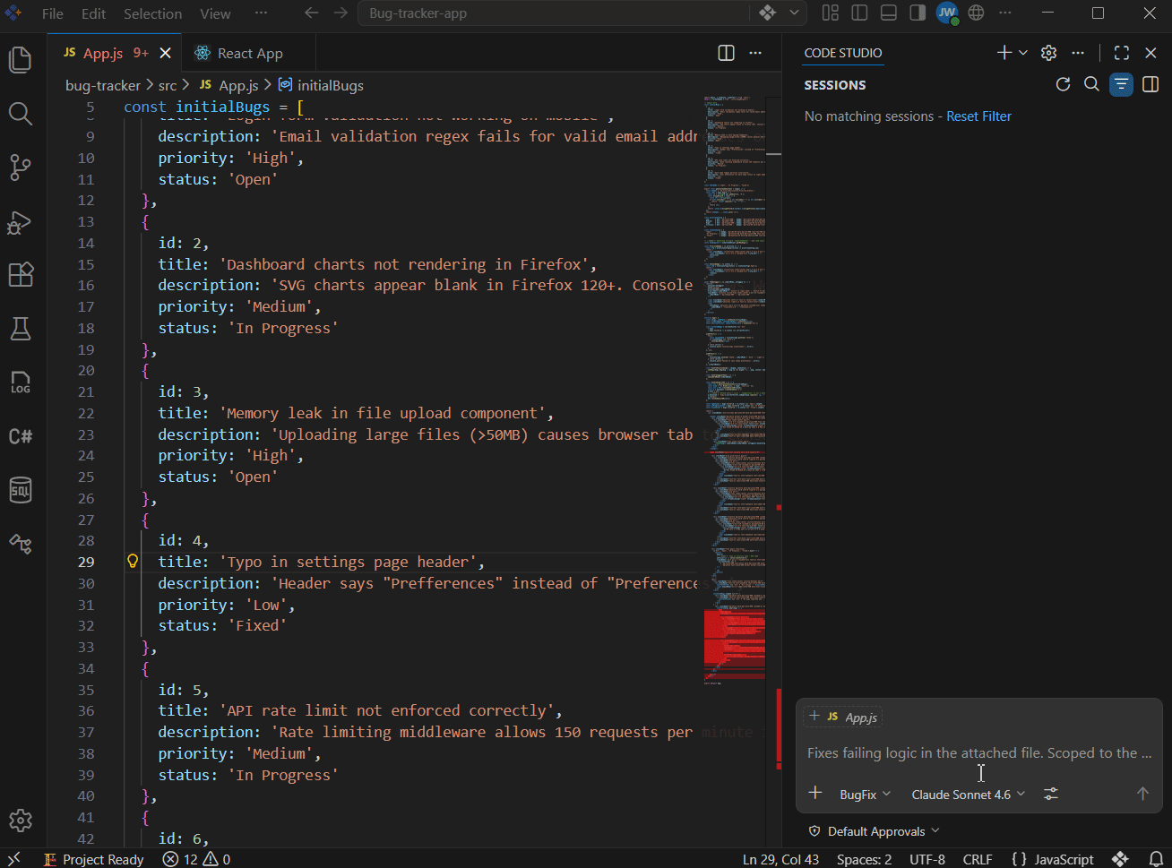Click Ln 29, Col 43 indicator
1172x868 pixels.
780,859
